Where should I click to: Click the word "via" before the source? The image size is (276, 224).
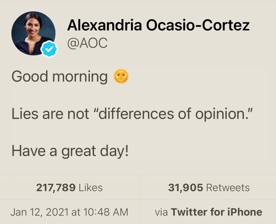pyautogui.click(x=161, y=212)
